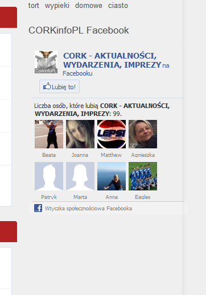Click the name 'Beata' under photo

(49, 155)
